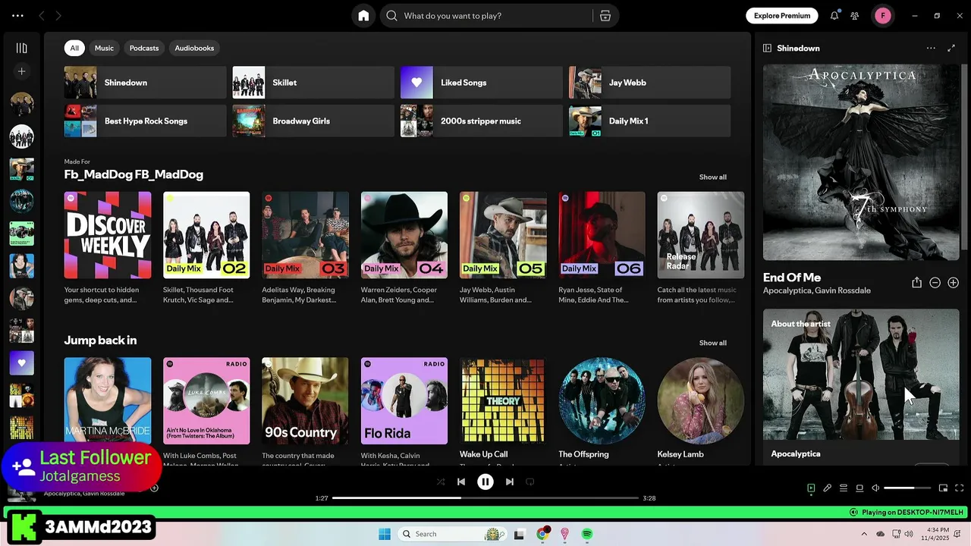
Task: Open the Liked Songs shortcut tile
Action: click(x=482, y=83)
